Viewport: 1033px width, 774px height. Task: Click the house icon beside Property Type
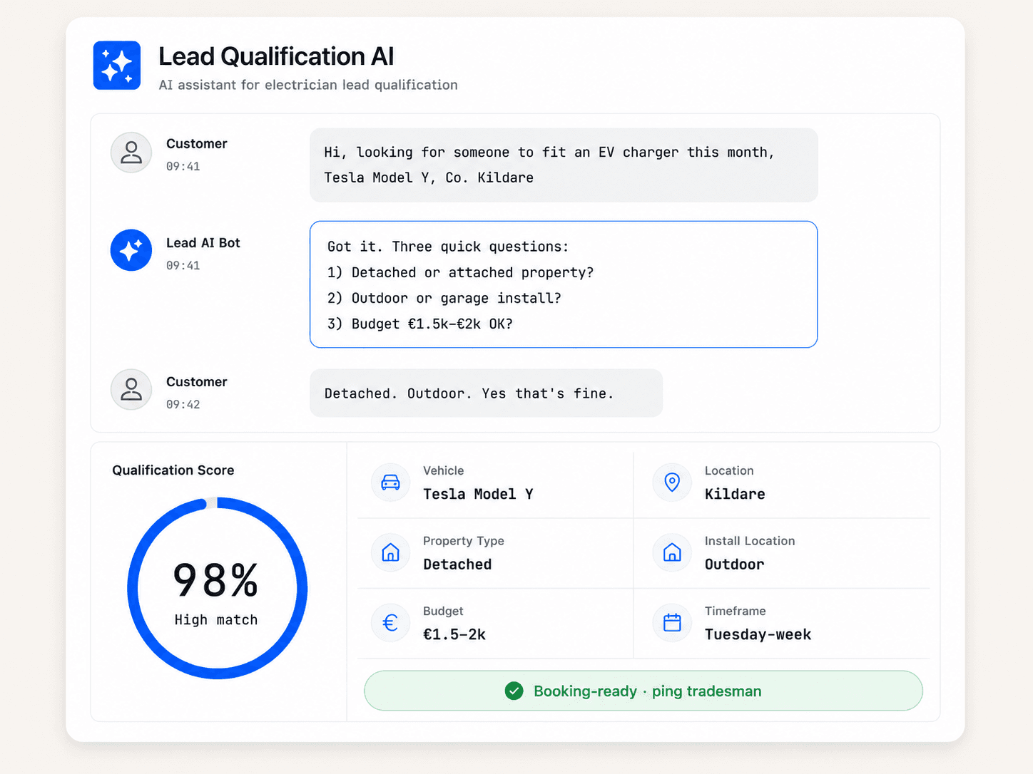click(x=390, y=552)
